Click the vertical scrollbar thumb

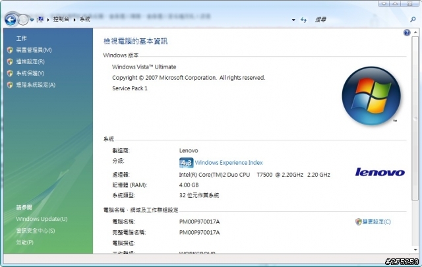[x=415, y=119]
